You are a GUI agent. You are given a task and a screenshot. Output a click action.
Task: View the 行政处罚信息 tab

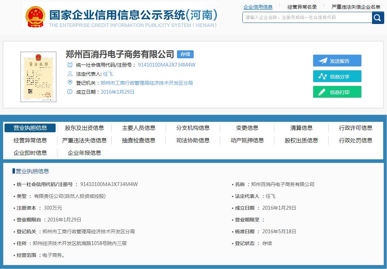pyautogui.click(x=356, y=140)
